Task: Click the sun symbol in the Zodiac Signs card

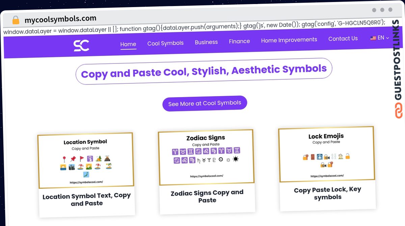Action: (x=236, y=160)
